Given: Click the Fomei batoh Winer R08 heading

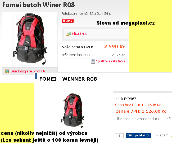Looking at the screenshot, I should pyautogui.click(x=39, y=5).
